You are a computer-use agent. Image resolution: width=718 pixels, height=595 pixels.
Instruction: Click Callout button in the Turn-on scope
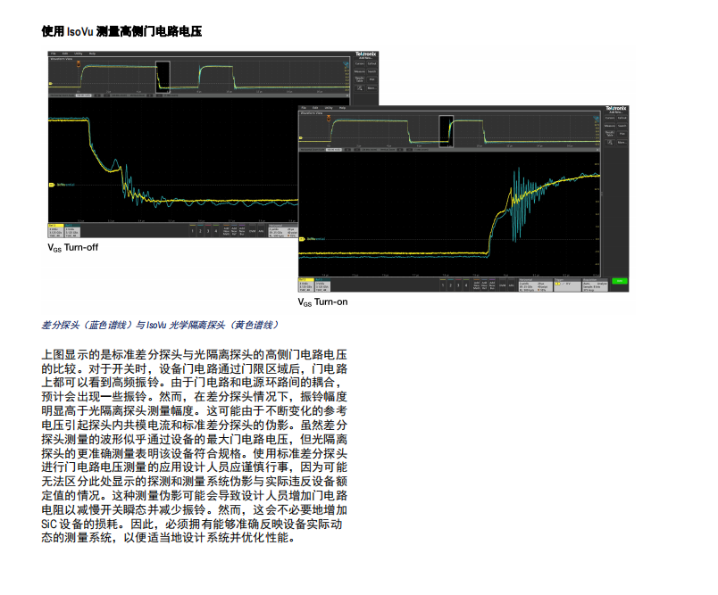coord(622,118)
